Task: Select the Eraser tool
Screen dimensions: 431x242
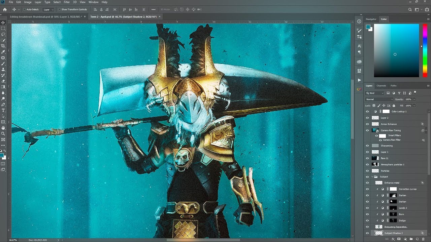Action: click(x=3, y=81)
